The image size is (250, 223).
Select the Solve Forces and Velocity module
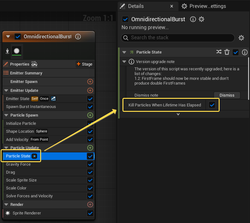coord(49,196)
